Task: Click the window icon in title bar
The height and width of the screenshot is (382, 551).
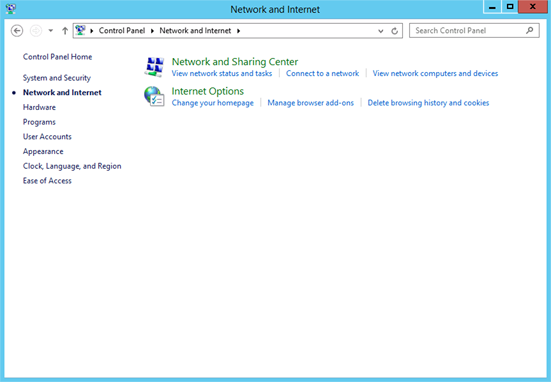Action: tap(11, 9)
